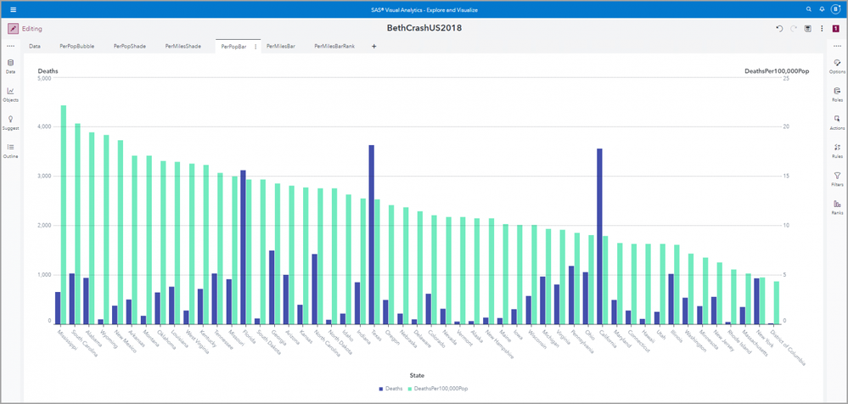Open the Filters pane
The width and height of the screenshot is (848, 404).
pos(837,179)
